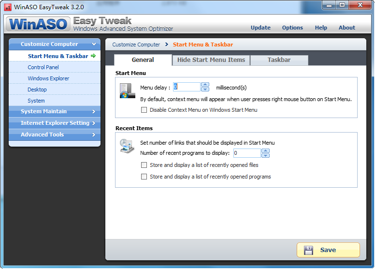Minimize the WinASO EasyTweak window

click(x=329, y=5)
